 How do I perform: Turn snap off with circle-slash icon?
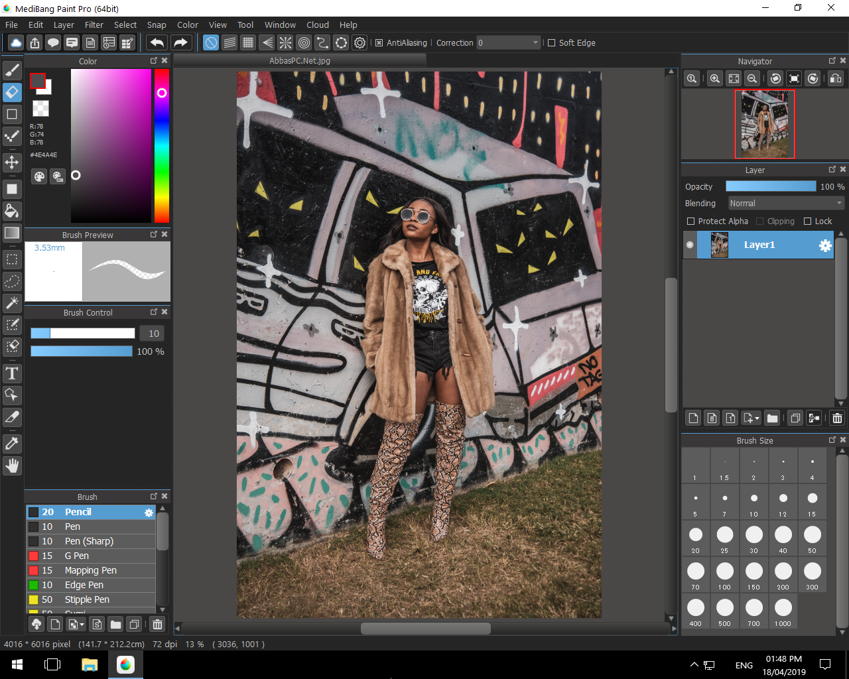[211, 42]
